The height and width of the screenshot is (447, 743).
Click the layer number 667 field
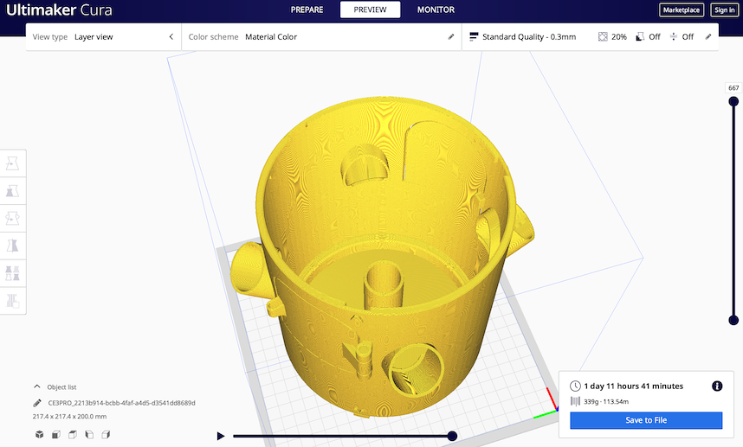(733, 88)
